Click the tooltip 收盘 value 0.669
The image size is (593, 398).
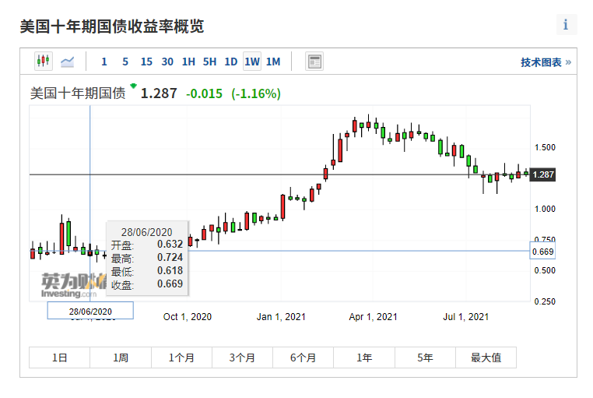coord(170,284)
